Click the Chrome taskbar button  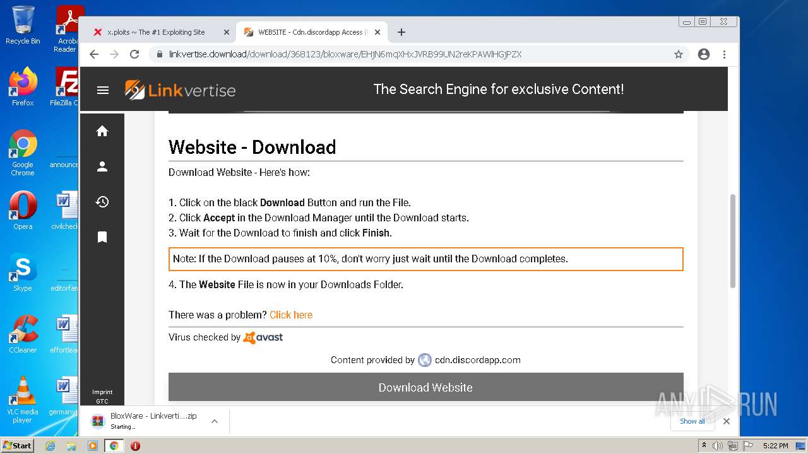114,446
